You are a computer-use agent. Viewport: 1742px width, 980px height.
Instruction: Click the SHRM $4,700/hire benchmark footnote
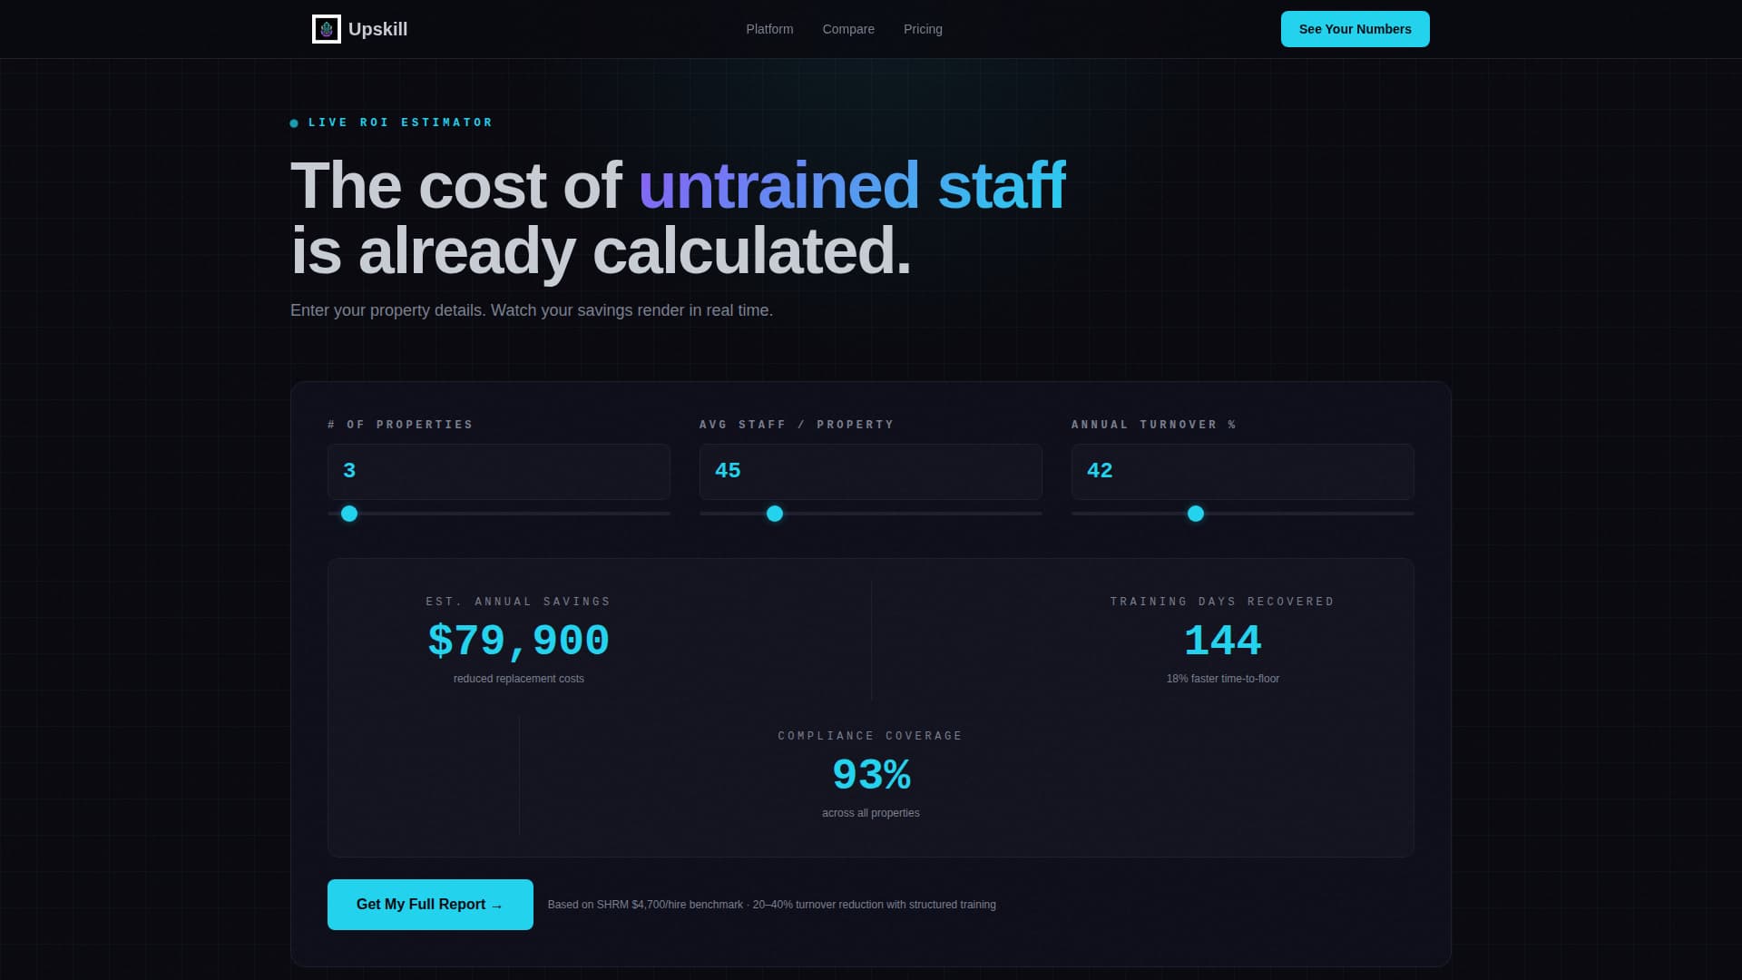click(x=772, y=905)
